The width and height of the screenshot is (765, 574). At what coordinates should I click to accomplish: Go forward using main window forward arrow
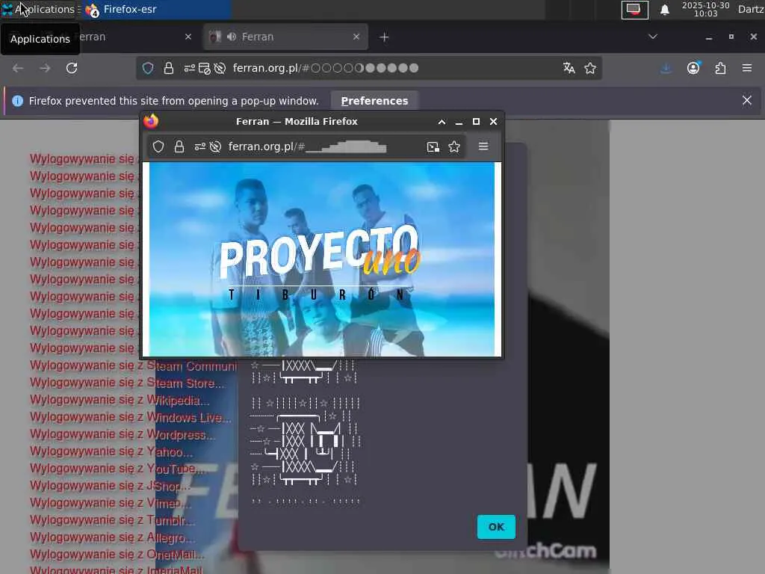tap(45, 68)
